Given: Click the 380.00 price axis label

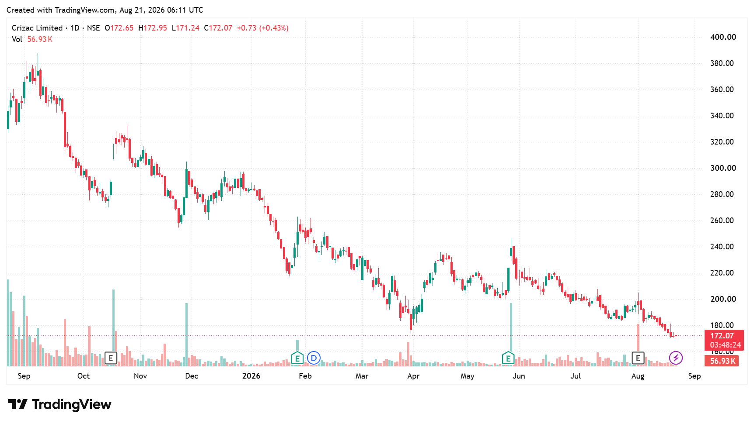Looking at the screenshot, I should pos(722,63).
